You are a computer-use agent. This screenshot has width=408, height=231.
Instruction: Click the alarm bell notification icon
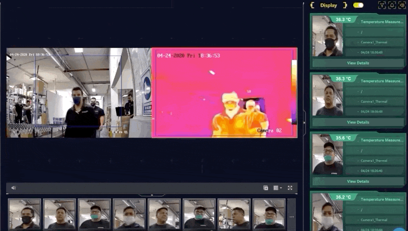click(x=392, y=5)
